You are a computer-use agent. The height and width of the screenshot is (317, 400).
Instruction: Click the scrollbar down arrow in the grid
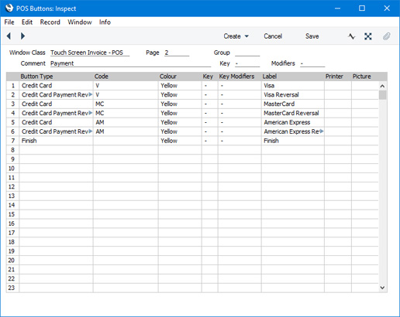382,288
